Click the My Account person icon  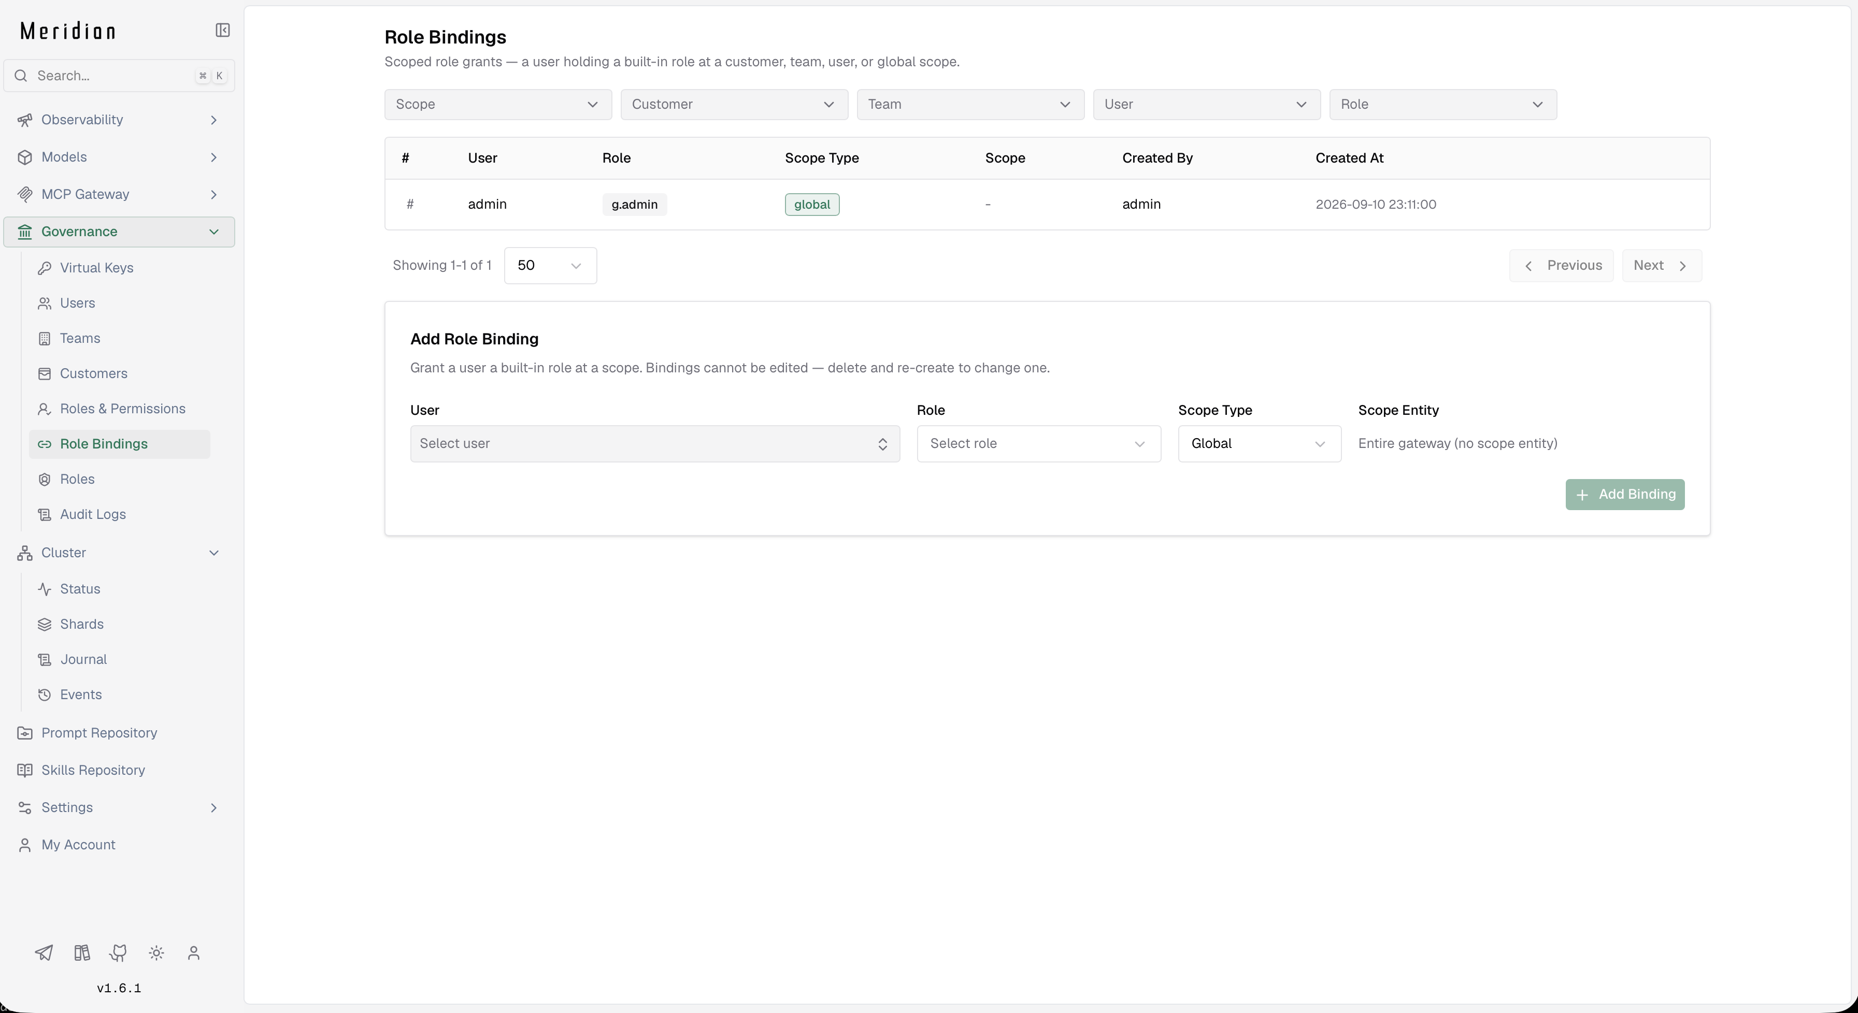coord(24,845)
